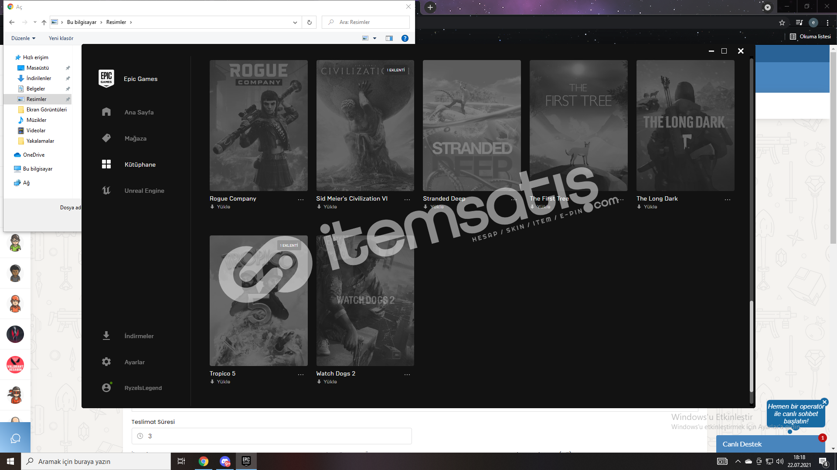Click Yeni klasör in file dialog
This screenshot has width=837, height=470.
point(61,38)
